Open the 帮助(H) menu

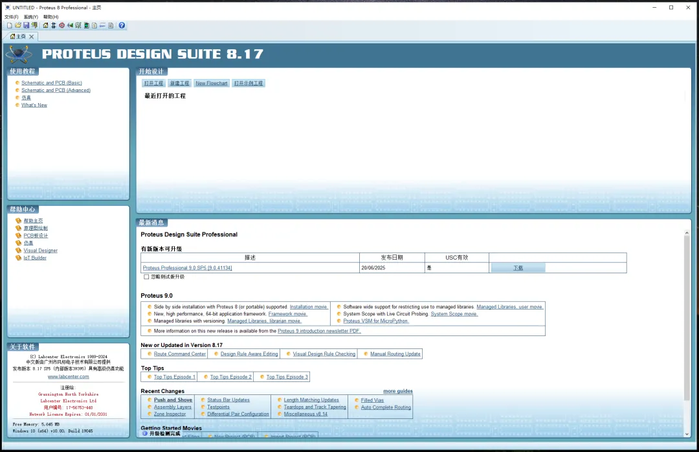click(x=51, y=17)
